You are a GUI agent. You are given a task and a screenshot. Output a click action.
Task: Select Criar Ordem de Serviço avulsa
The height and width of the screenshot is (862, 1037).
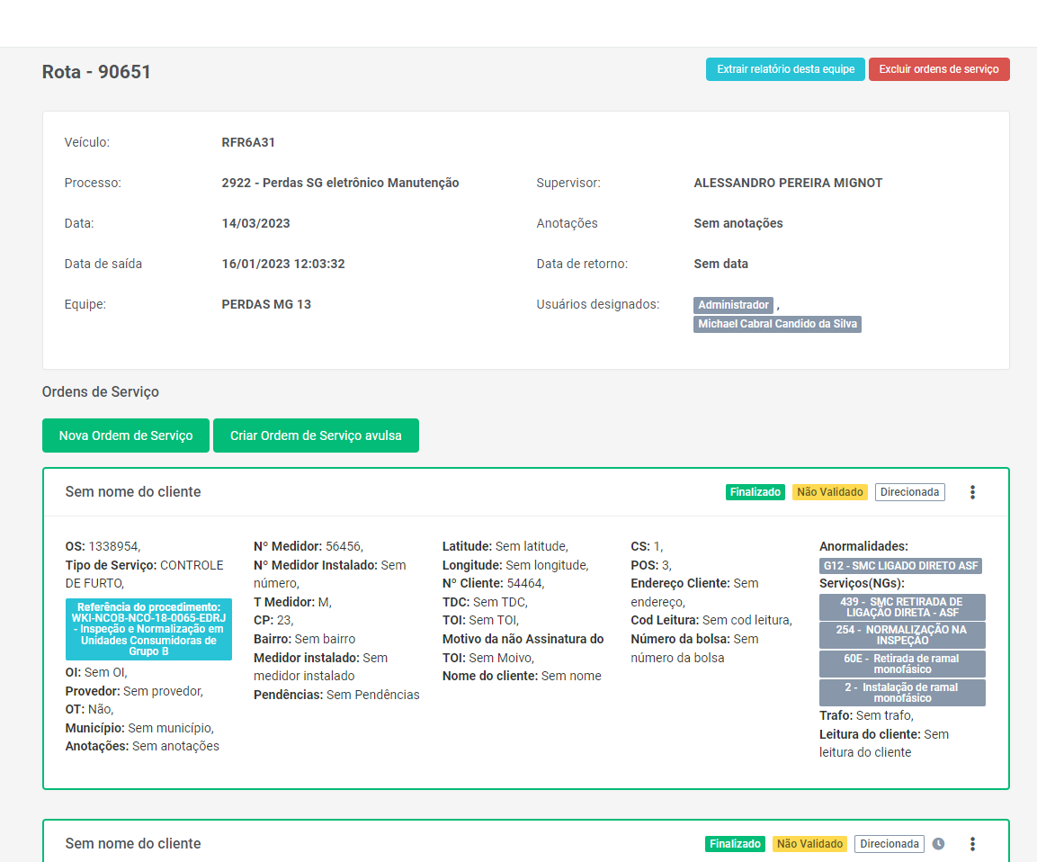click(316, 435)
